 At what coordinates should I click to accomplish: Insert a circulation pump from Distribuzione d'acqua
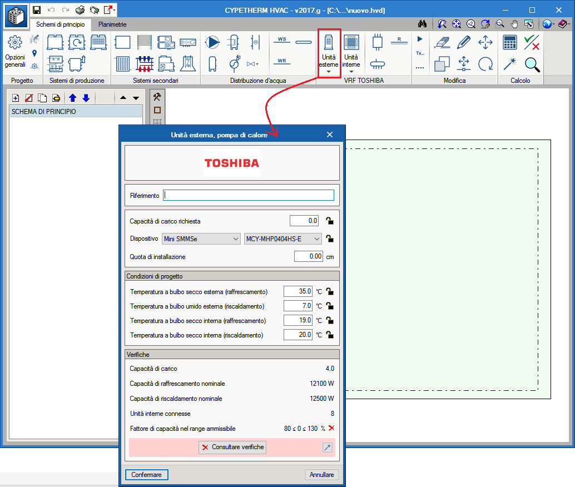pos(212,42)
